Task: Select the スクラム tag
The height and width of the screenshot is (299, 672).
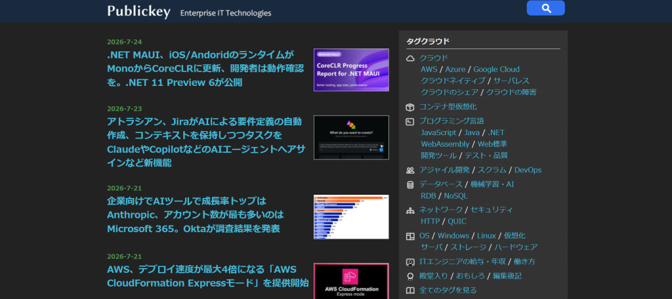Action: (x=492, y=170)
